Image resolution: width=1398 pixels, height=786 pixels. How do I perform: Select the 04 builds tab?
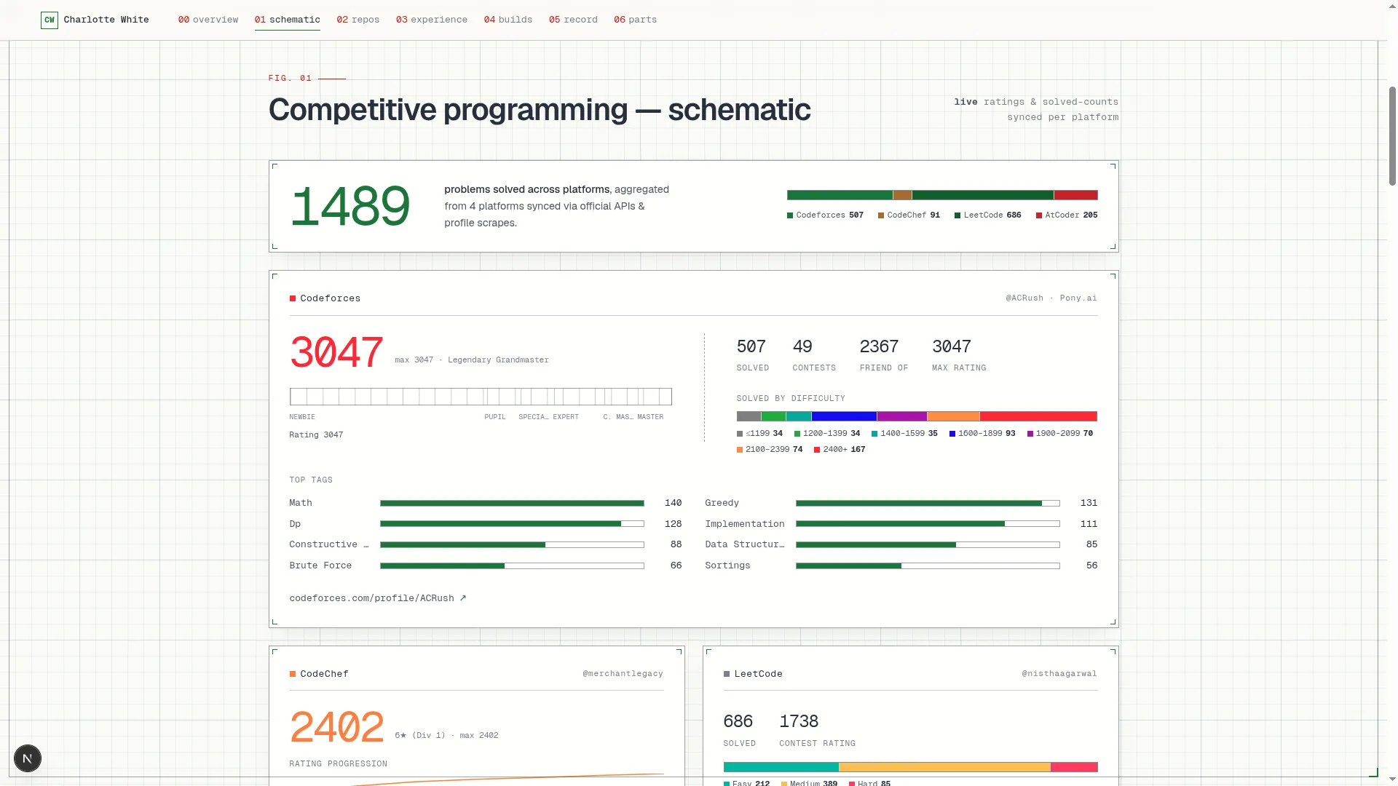pyautogui.click(x=508, y=20)
